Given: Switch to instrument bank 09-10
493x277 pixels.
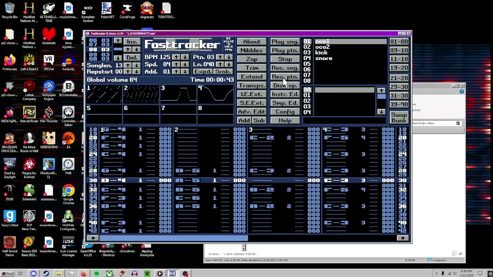Looking at the screenshot, I should 399,50.
